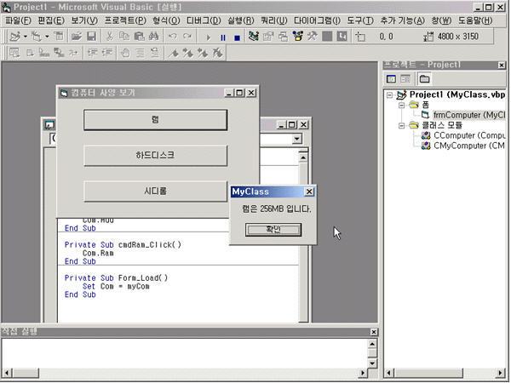
Task: Open the Toolbox hammer-wrench icon
Action: coord(313,37)
